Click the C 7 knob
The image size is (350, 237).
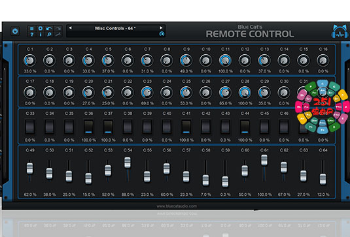[x=147, y=60]
